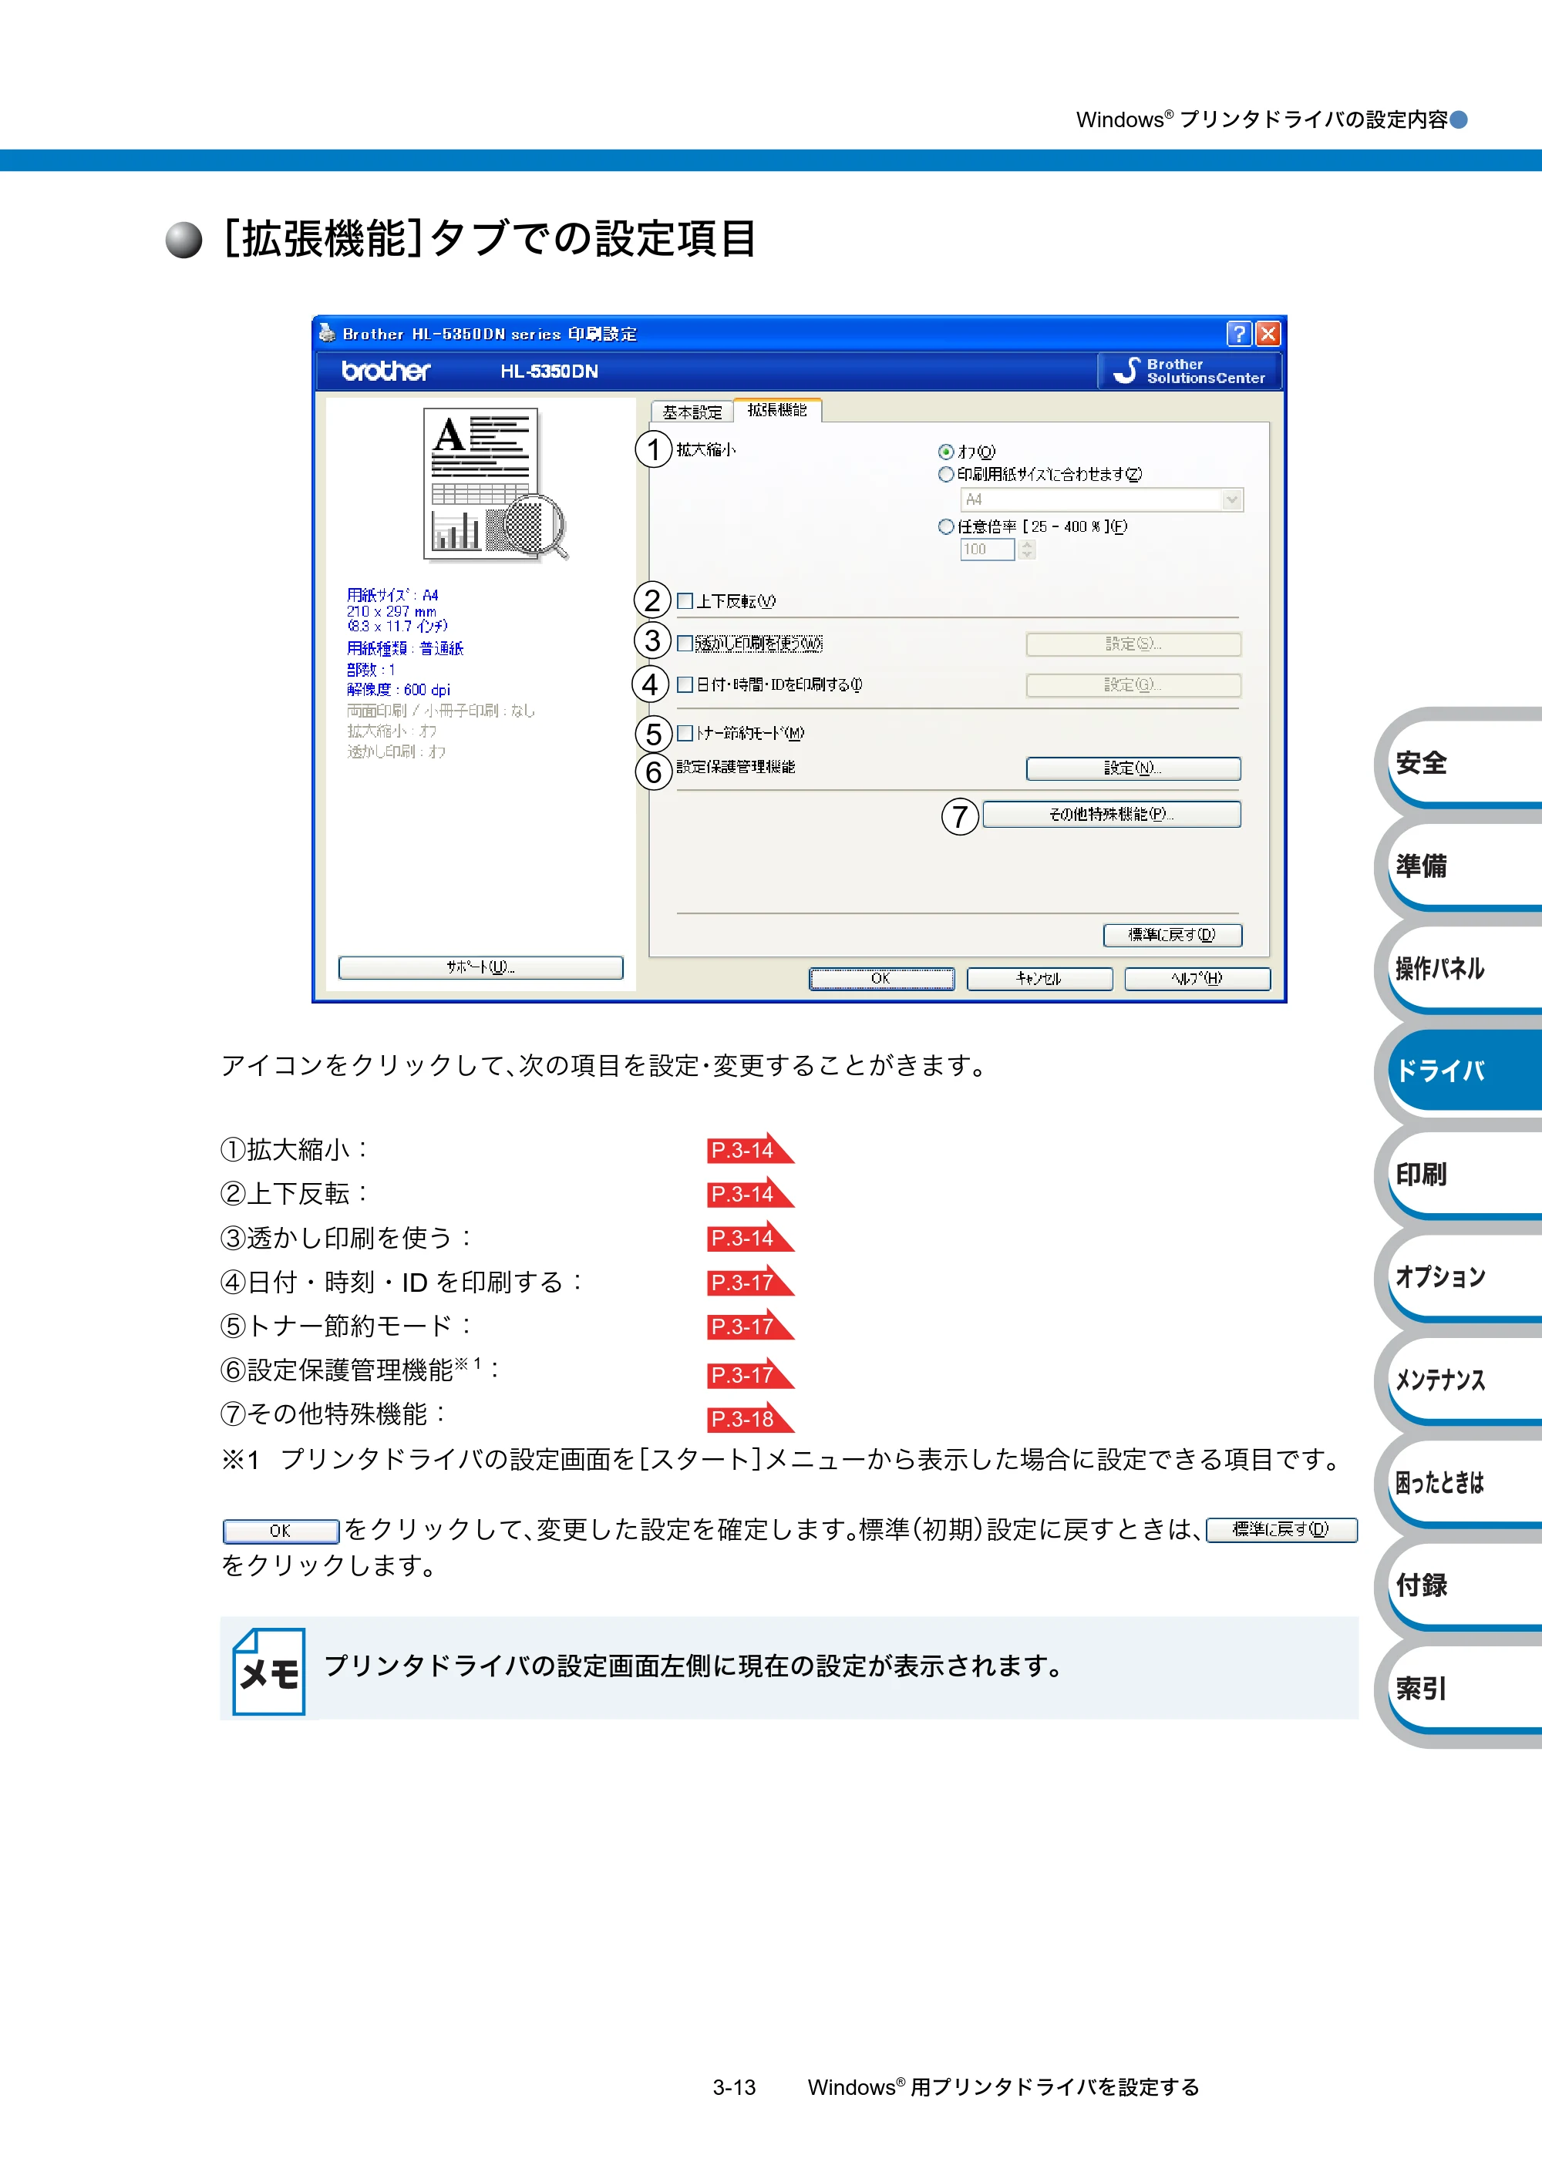
Task: Select the ドライバ side tab
Action: [x=1464, y=1071]
